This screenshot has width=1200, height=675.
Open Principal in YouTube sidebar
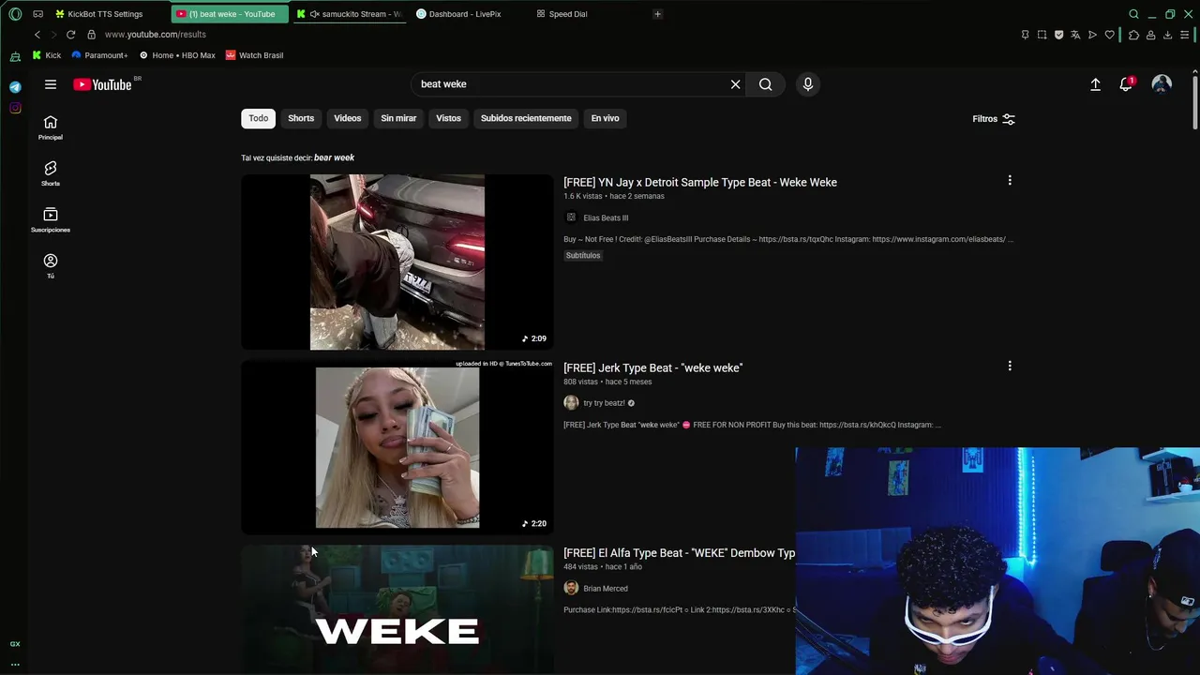51,127
